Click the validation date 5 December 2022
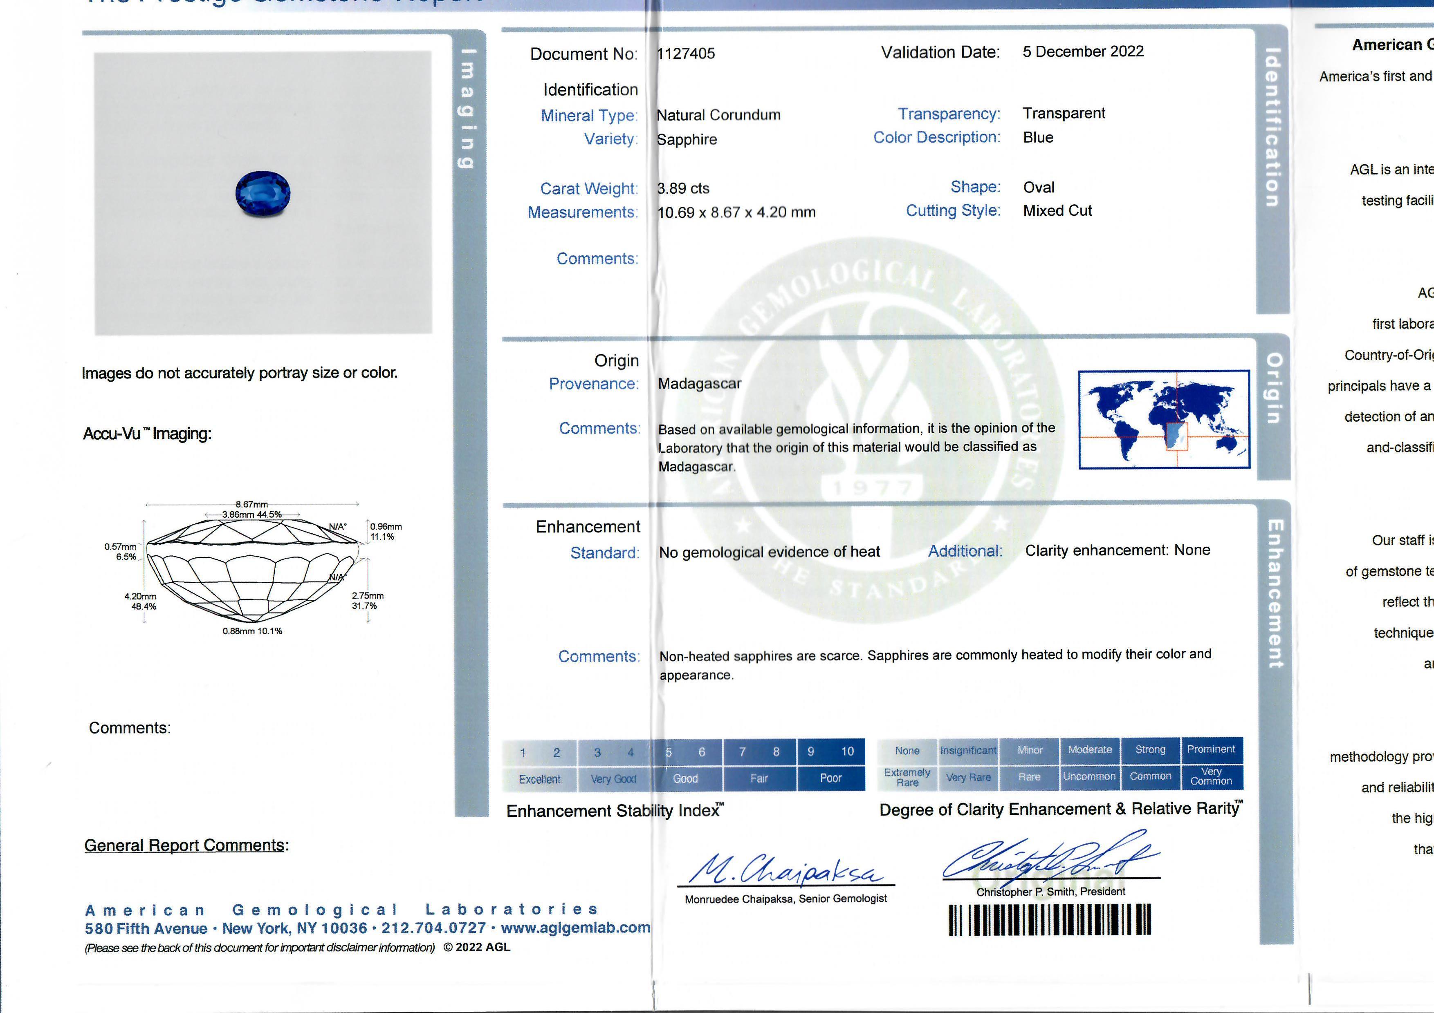The height and width of the screenshot is (1013, 1434). pos(1083,52)
